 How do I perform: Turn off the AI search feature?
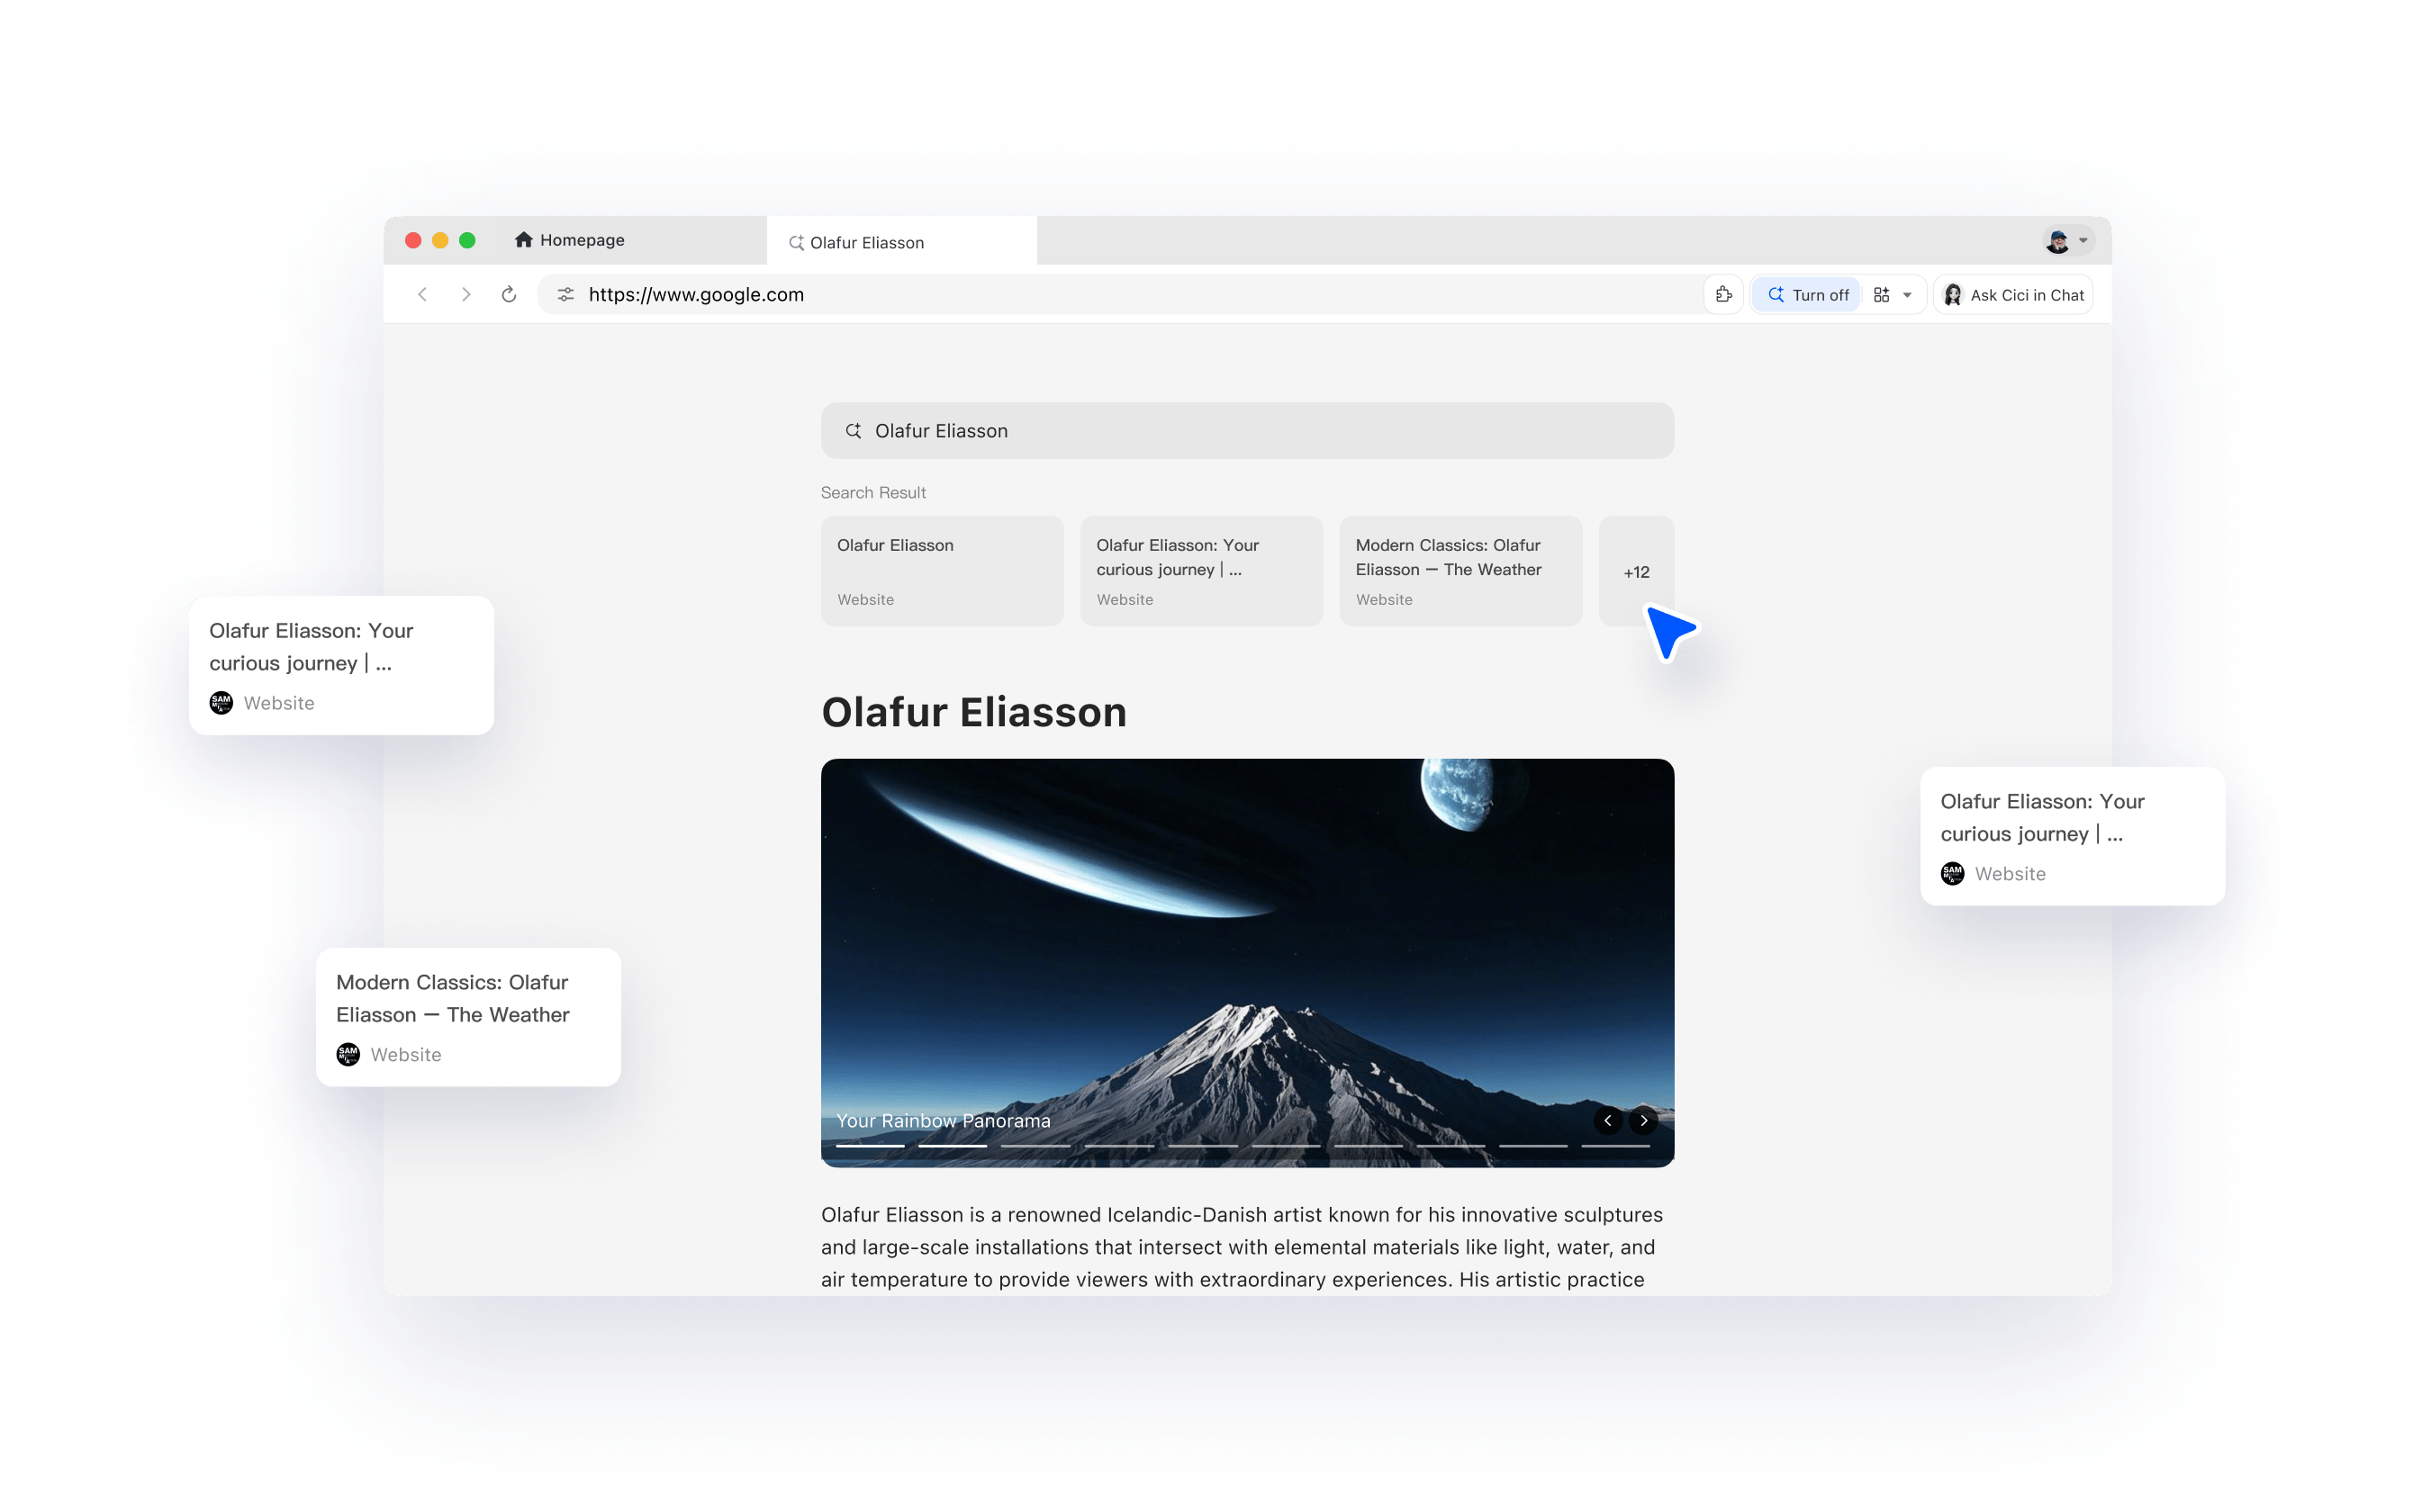tap(1806, 294)
